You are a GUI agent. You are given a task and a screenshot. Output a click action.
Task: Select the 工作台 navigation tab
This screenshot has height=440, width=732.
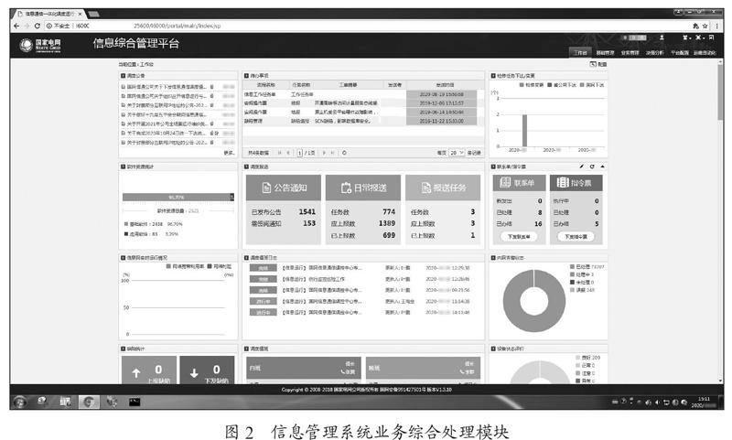point(580,52)
